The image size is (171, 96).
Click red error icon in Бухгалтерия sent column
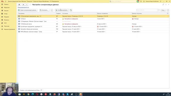point(98,26)
